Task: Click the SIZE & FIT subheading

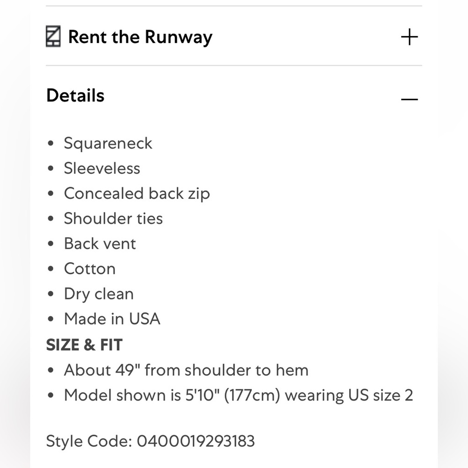Action: tap(84, 345)
